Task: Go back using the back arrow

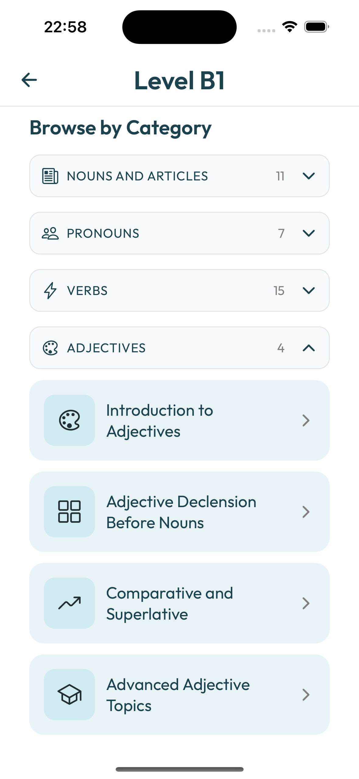Action: point(29,80)
